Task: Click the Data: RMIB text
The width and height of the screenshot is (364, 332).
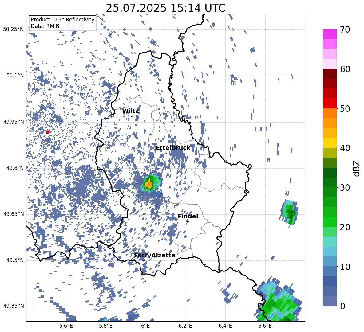Action: (x=45, y=26)
